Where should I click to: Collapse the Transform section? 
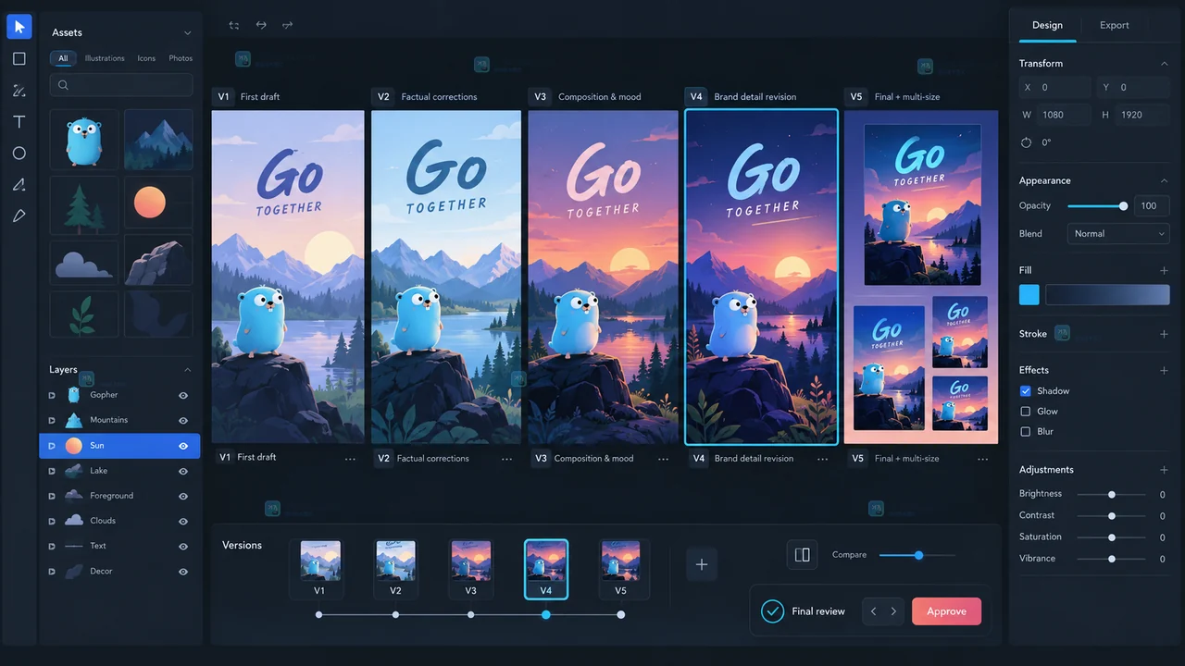(1164, 64)
